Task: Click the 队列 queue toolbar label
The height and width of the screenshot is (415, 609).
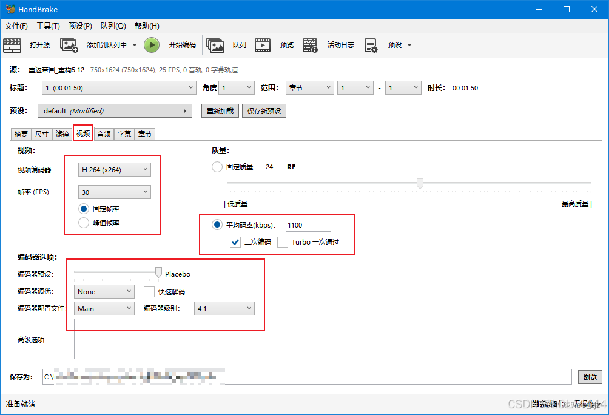Action: click(239, 45)
